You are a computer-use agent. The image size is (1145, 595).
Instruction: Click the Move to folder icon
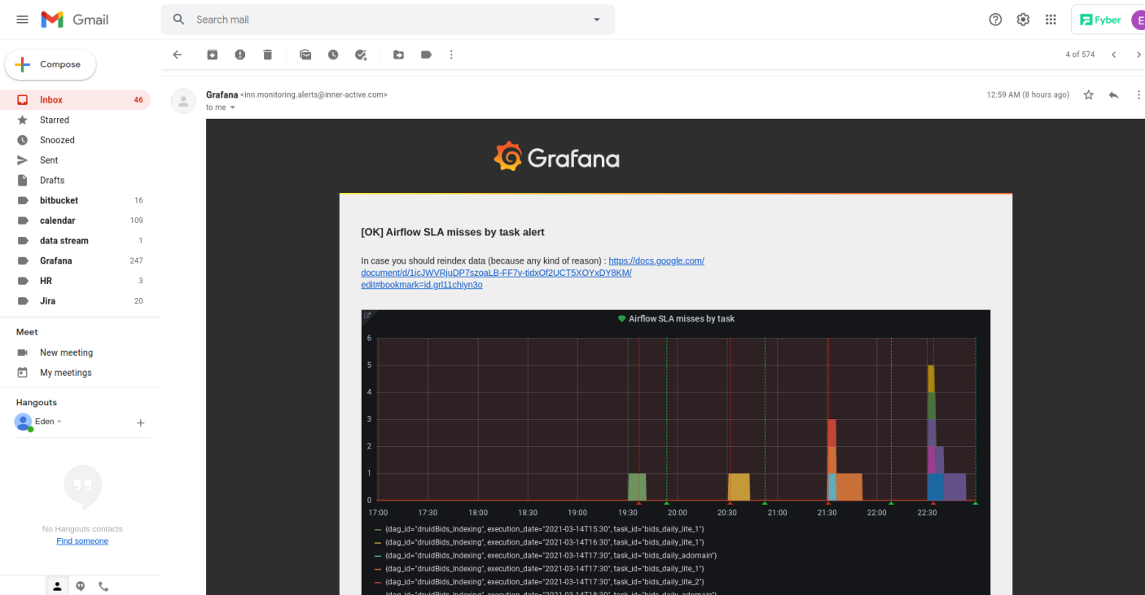click(398, 55)
